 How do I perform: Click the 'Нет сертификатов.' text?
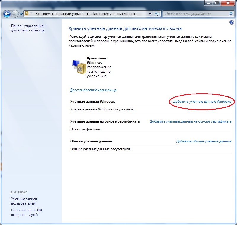[x=85, y=129]
